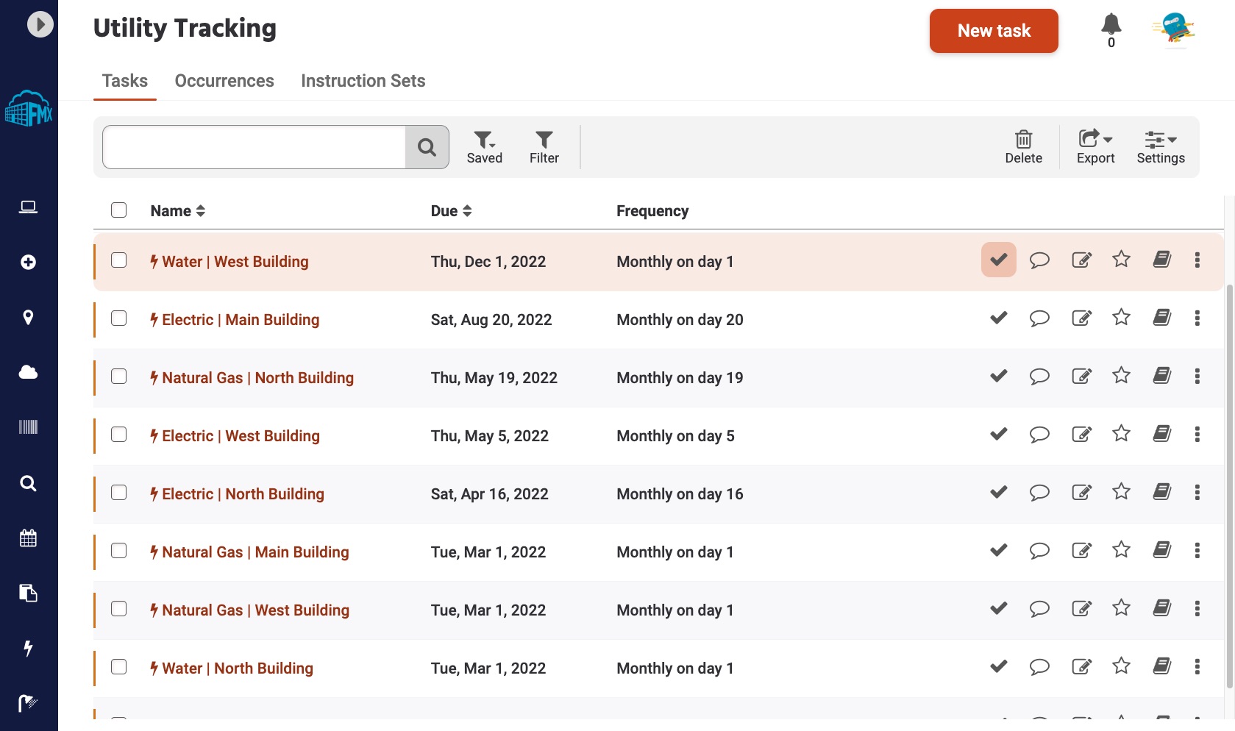This screenshot has height=731, width=1235.
Task: Open the Instruction Sets tab
Action: click(x=363, y=81)
